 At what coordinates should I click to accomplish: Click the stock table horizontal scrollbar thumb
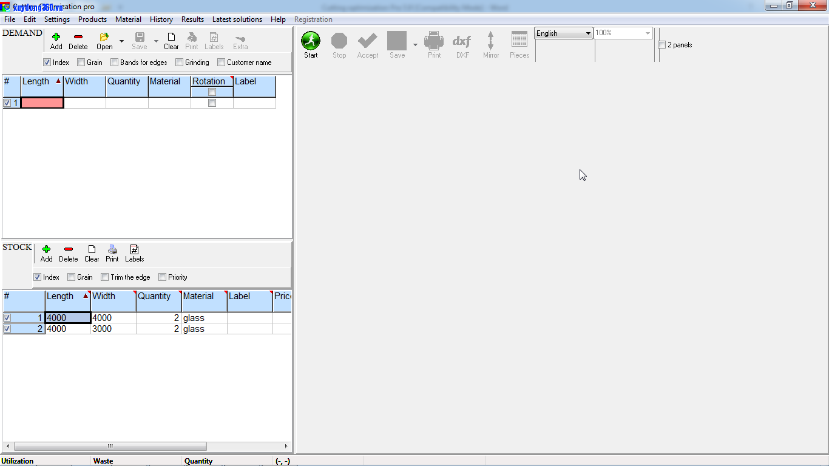110,446
